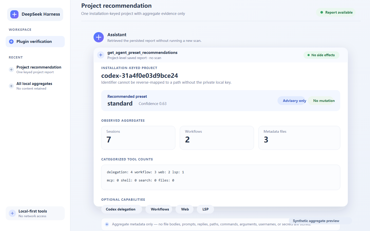Click the WORKSPACE sidebar heading

pos(20,30)
